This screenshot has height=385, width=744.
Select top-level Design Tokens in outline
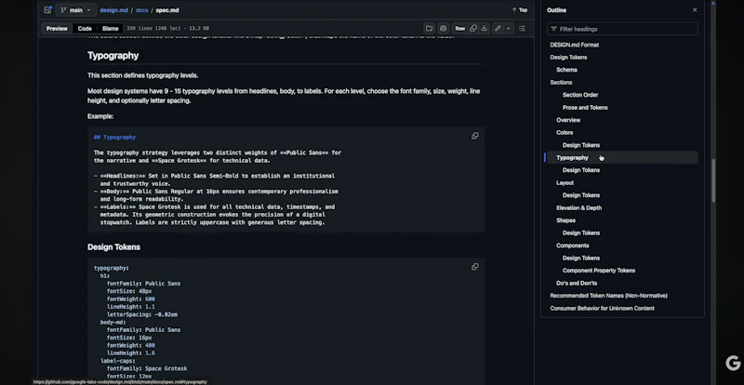click(x=568, y=57)
